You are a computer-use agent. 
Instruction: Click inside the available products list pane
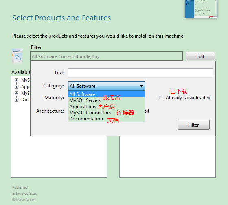point(59,157)
